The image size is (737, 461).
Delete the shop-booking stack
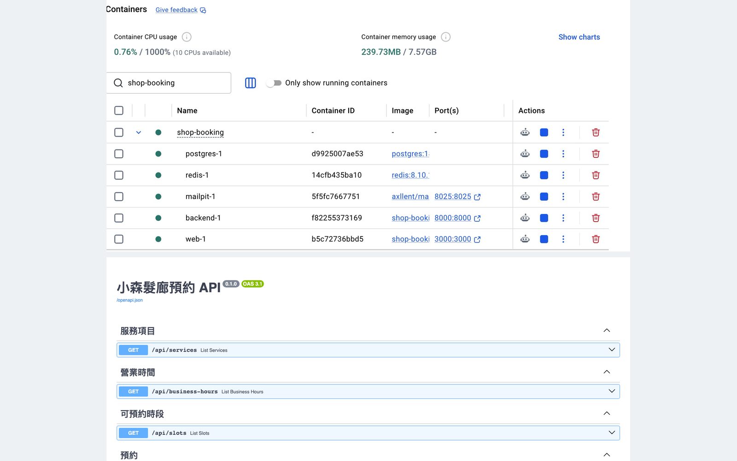point(596,132)
